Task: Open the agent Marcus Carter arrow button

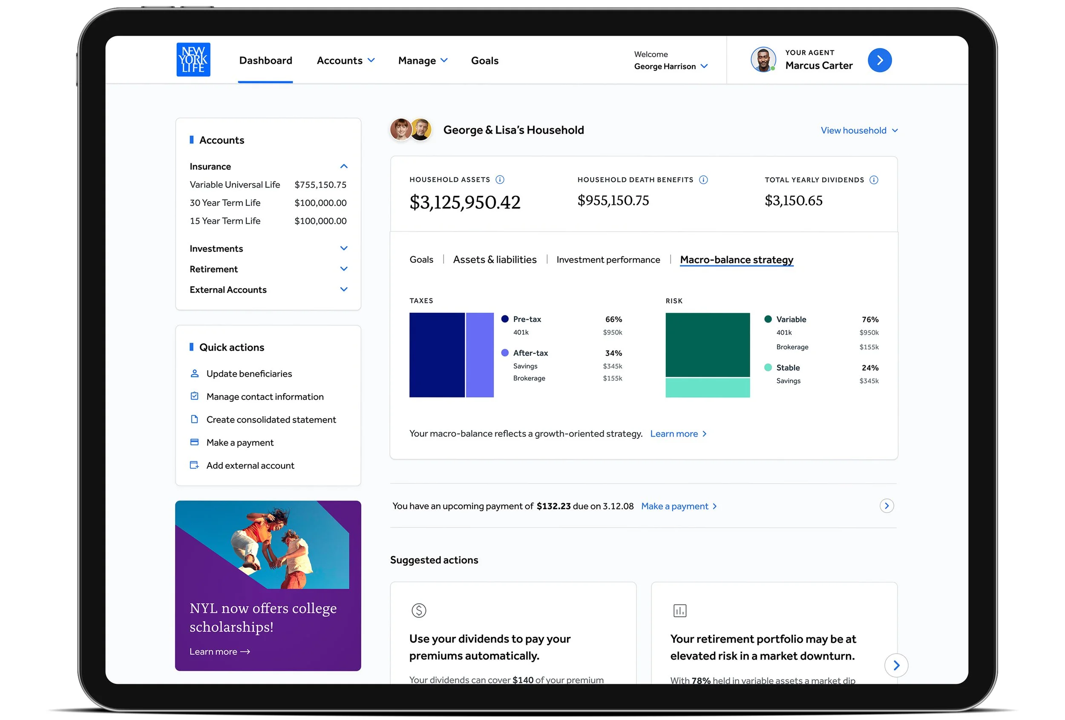Action: (x=879, y=60)
